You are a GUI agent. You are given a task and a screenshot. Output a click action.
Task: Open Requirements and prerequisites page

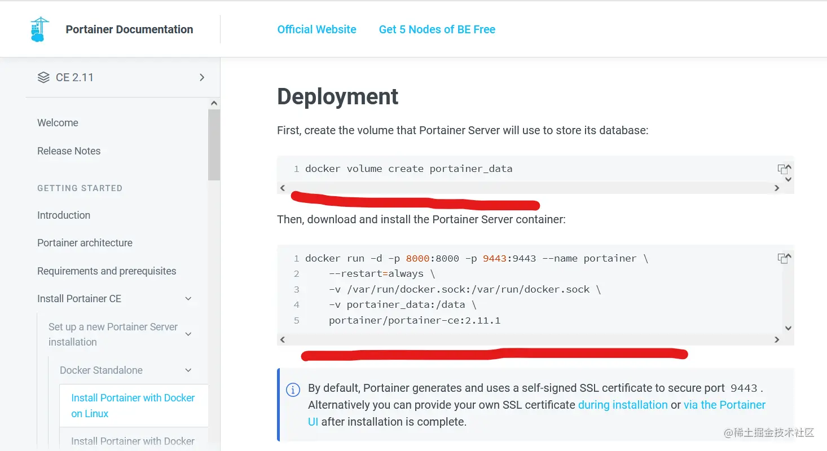[107, 271]
